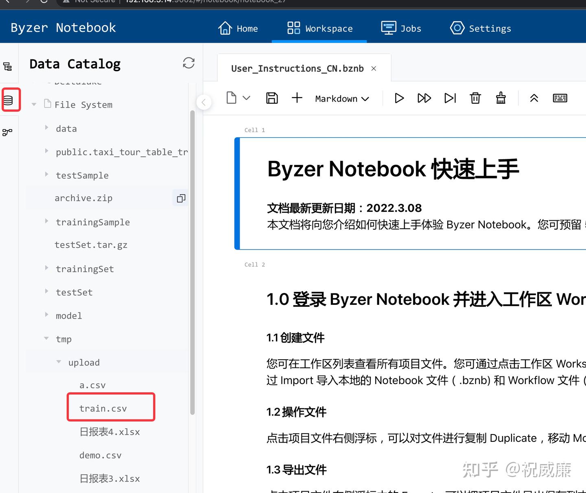
Task: Click the Cell 2 label
Action: [255, 265]
